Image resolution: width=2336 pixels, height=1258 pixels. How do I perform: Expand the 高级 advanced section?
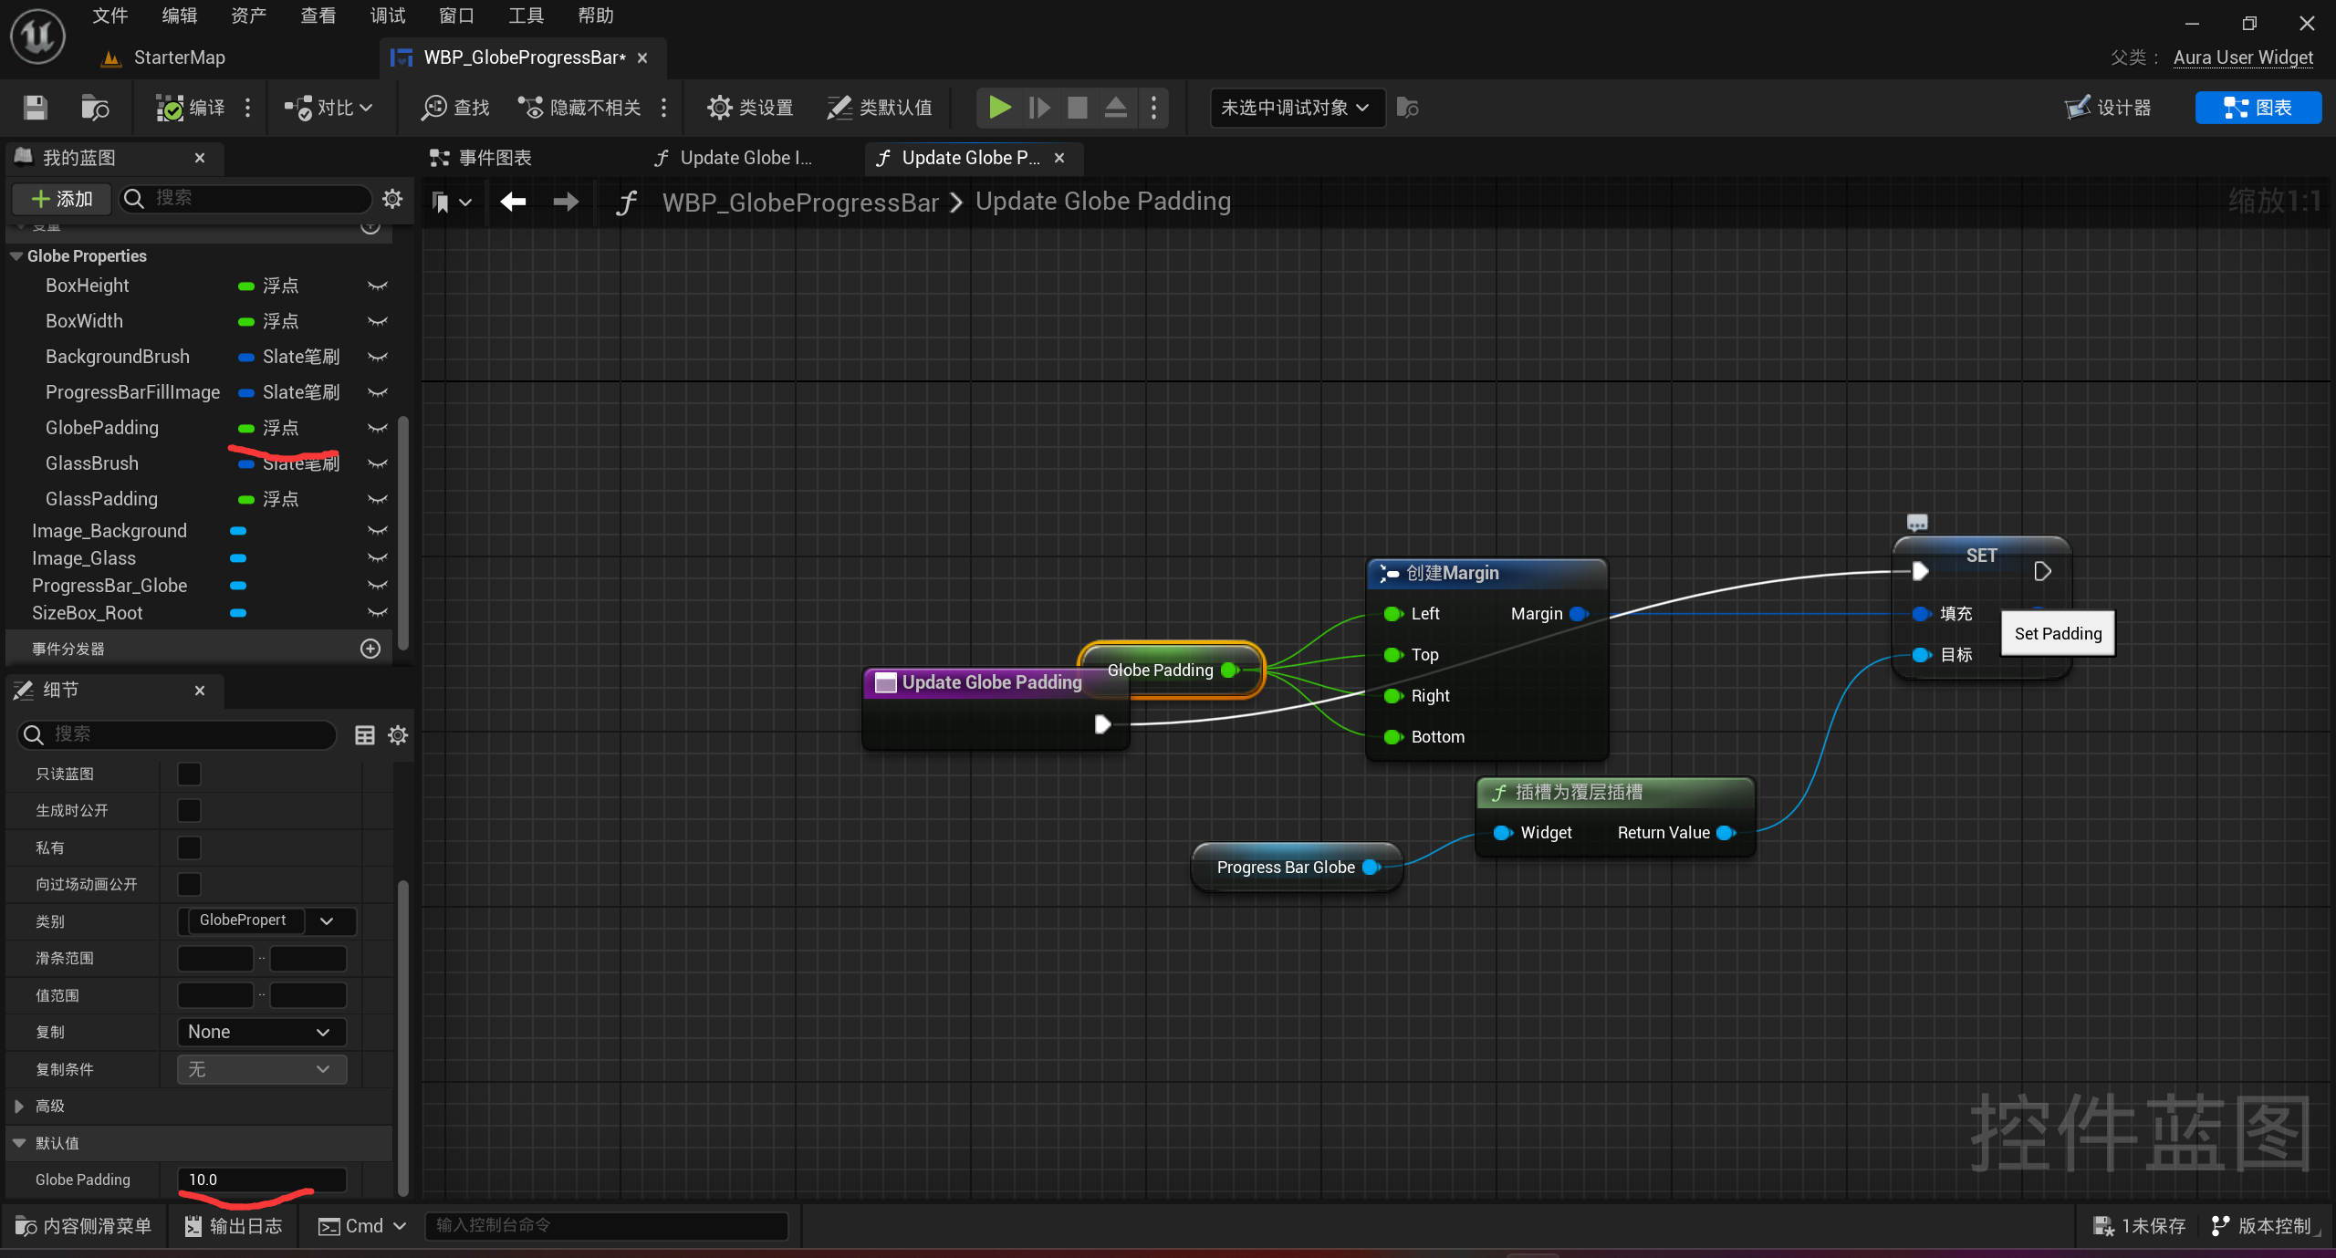pyautogui.click(x=19, y=1106)
